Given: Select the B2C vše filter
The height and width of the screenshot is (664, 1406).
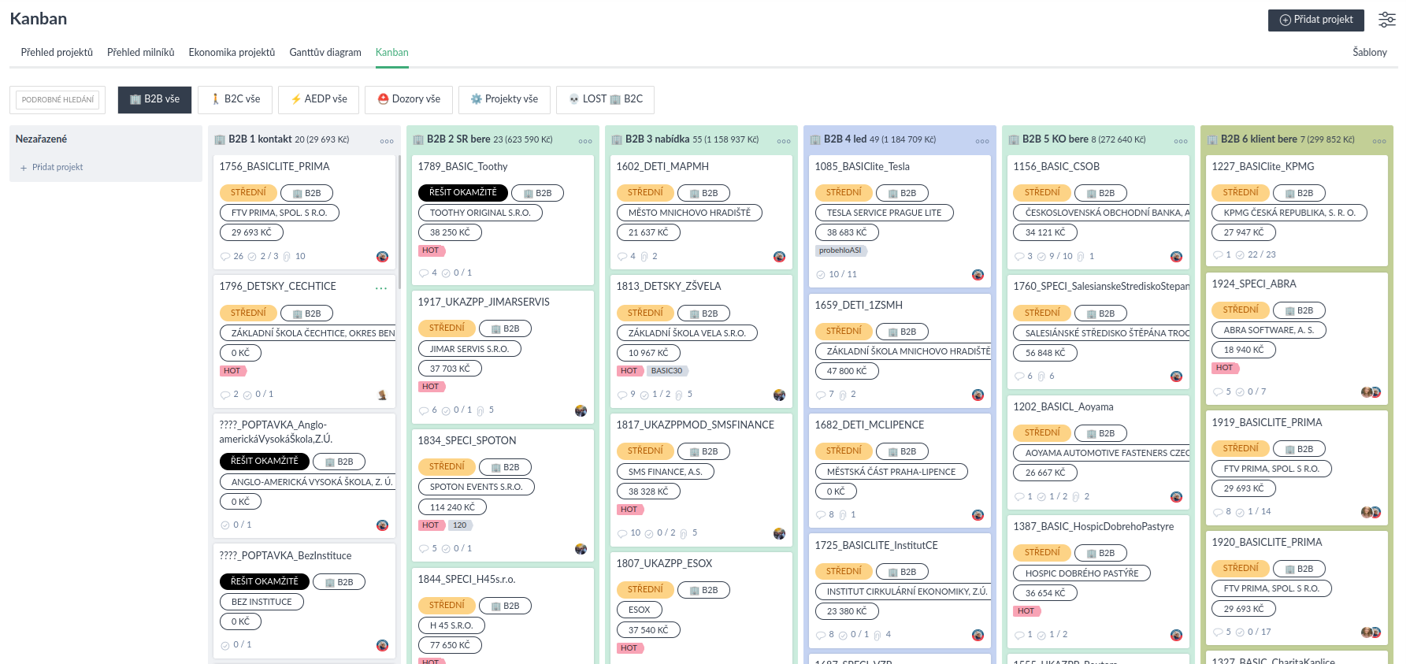Looking at the screenshot, I should [x=235, y=99].
